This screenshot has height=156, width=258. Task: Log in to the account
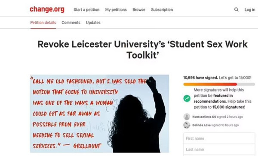click(x=250, y=10)
